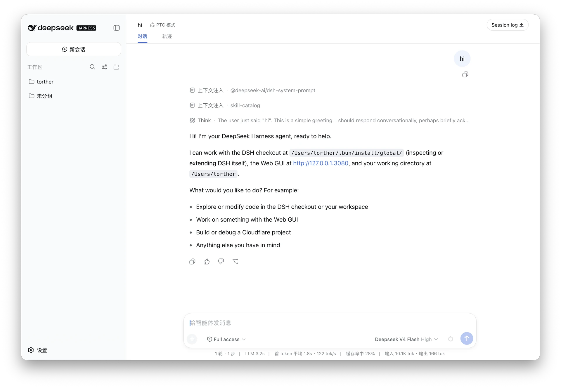Search the workspace with the magnifier icon
The height and width of the screenshot is (388, 561).
[x=92, y=67]
